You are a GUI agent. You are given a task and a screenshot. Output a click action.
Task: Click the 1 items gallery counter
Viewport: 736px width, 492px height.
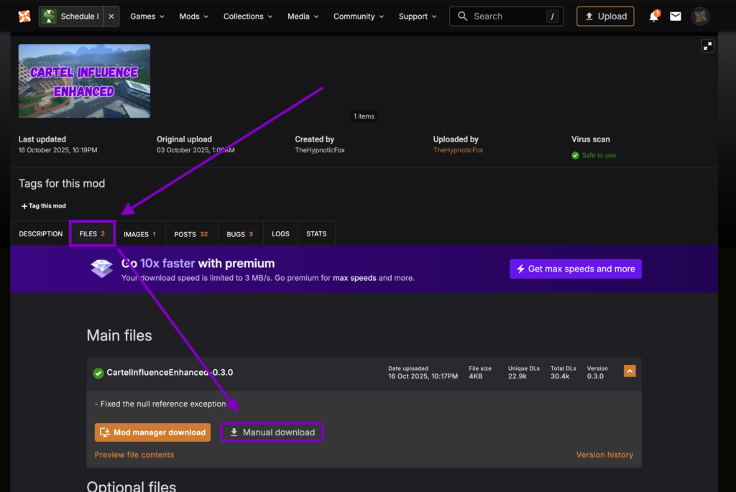364,116
